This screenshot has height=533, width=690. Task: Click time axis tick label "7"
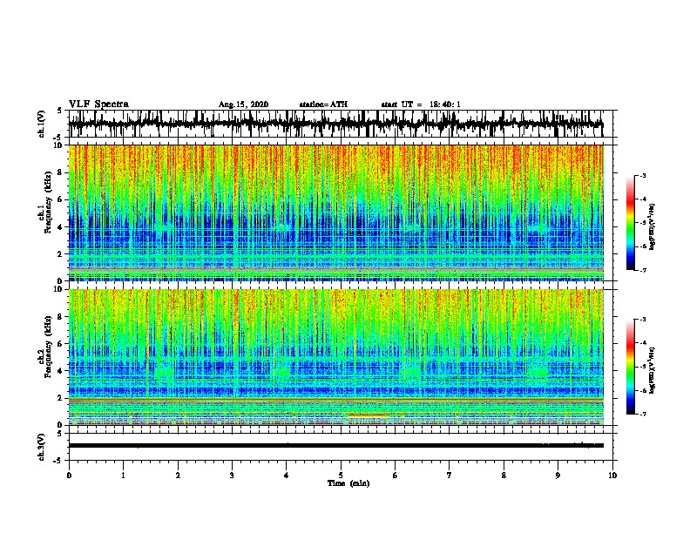point(450,476)
